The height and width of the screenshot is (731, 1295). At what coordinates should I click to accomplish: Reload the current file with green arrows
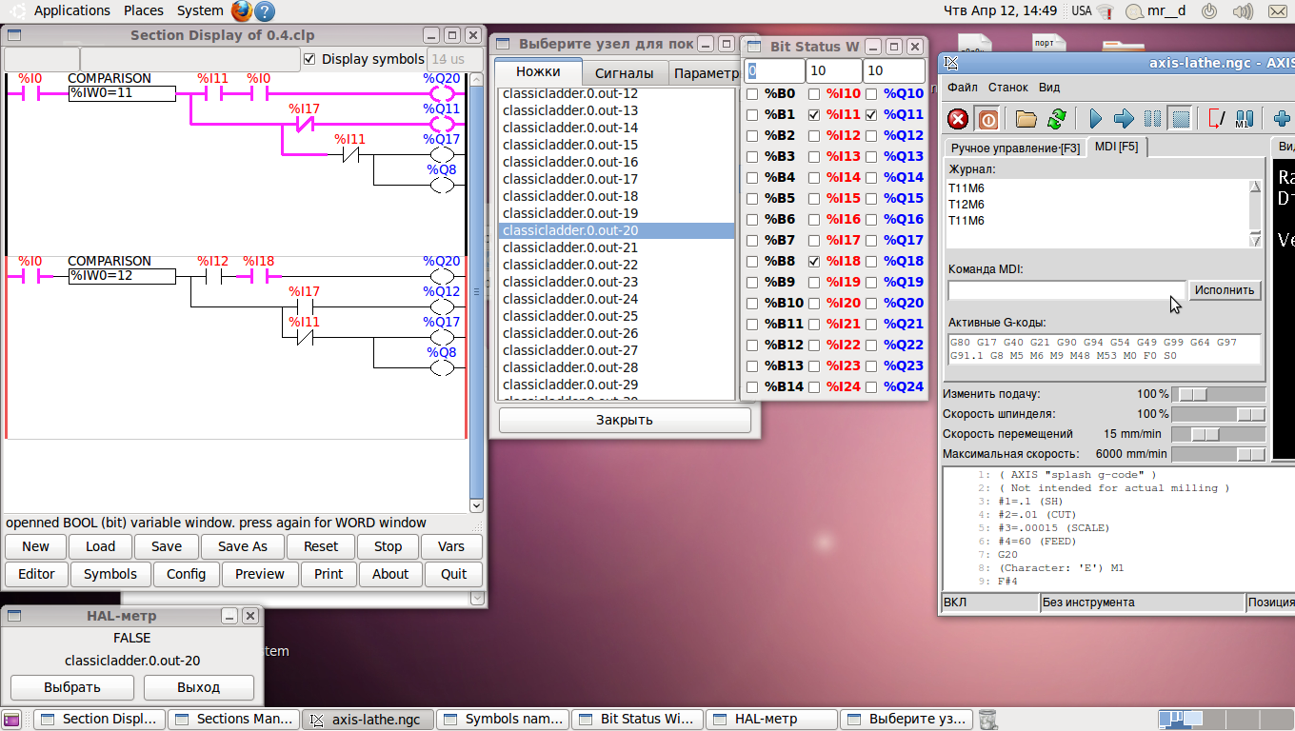[x=1056, y=119]
